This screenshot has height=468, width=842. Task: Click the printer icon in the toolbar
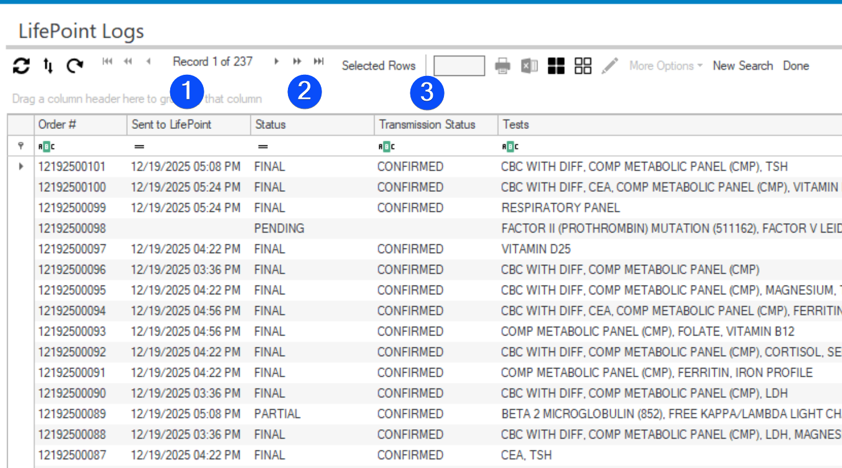502,66
